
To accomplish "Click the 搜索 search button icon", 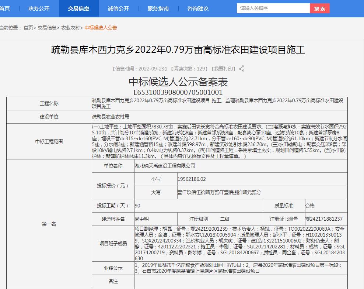I will (x=319, y=8).
